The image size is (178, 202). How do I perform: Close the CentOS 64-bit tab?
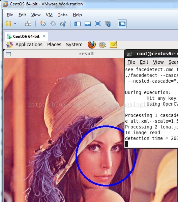coord(44,36)
